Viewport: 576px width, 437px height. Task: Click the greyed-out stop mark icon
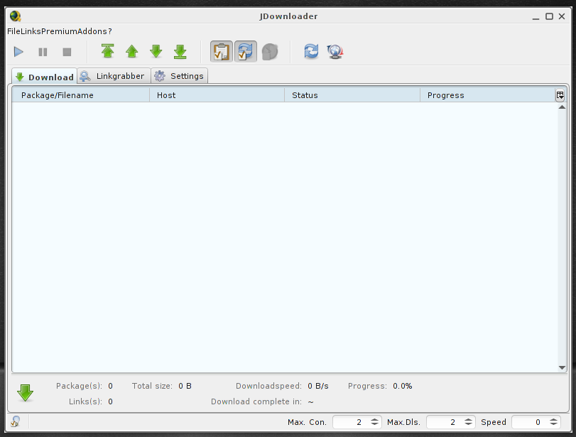click(x=270, y=51)
